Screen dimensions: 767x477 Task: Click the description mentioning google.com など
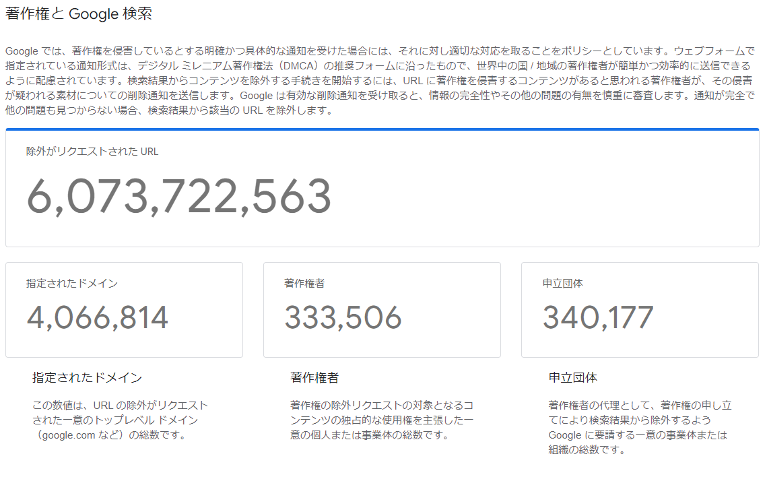[121, 420]
